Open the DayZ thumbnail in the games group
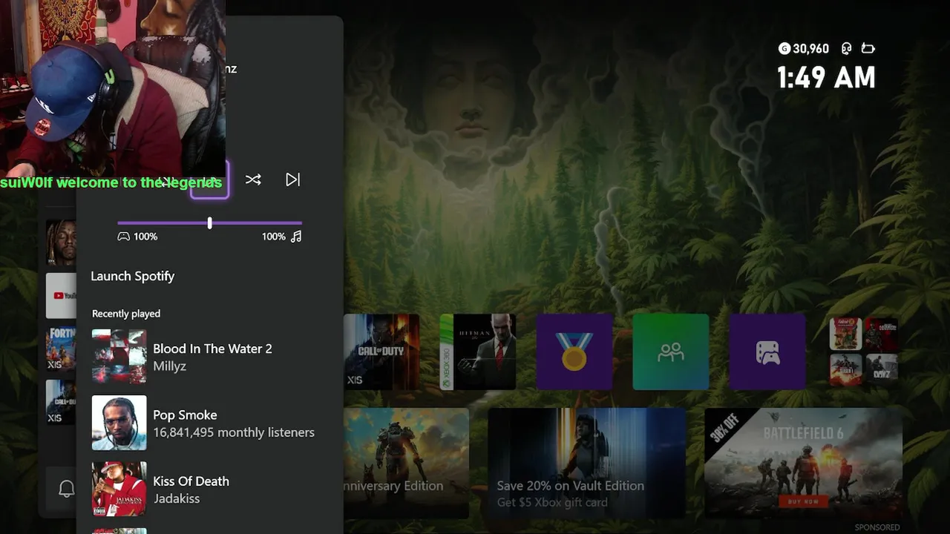This screenshot has height=534, width=950. 882,369
